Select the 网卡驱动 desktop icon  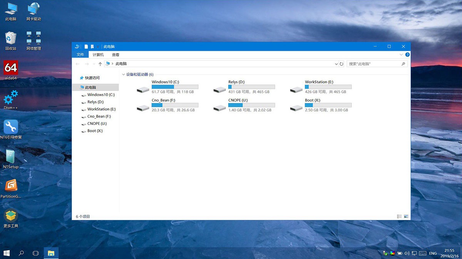tap(34, 9)
